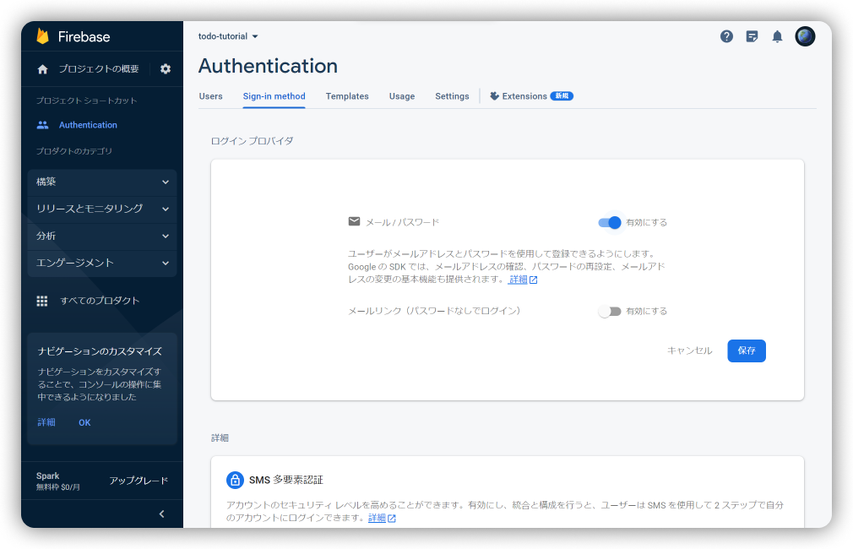Click the all products grid icon
The height and width of the screenshot is (549, 853).
click(42, 301)
